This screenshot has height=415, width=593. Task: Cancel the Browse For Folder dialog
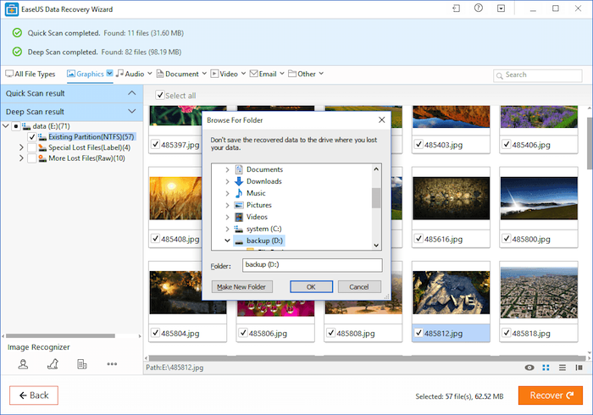[x=359, y=287]
